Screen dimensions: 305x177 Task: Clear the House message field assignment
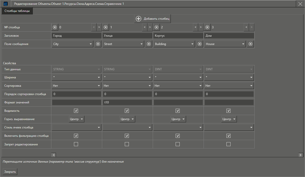250,44
